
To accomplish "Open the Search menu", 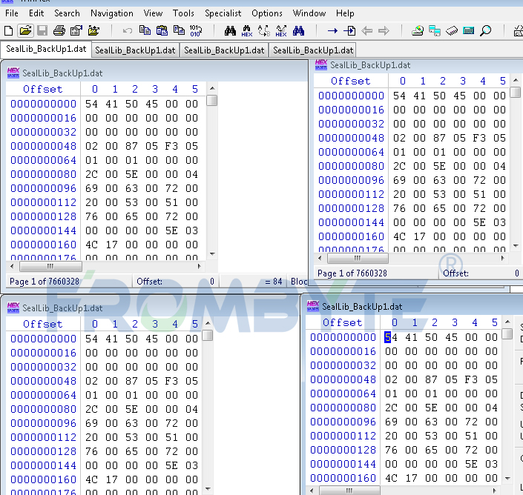I will tap(67, 13).
